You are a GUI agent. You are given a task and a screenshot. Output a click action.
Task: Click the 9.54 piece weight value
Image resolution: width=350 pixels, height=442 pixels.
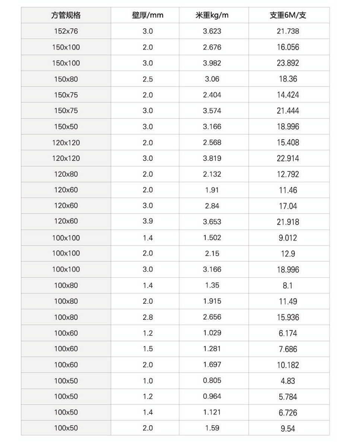(288, 429)
